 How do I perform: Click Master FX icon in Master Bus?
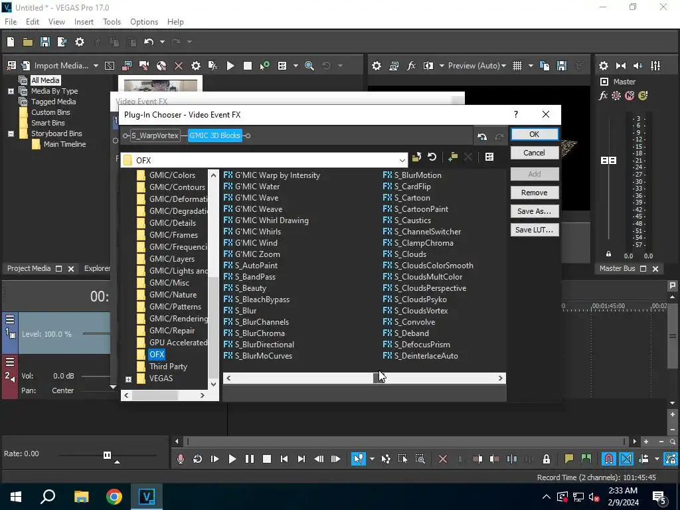coord(603,96)
